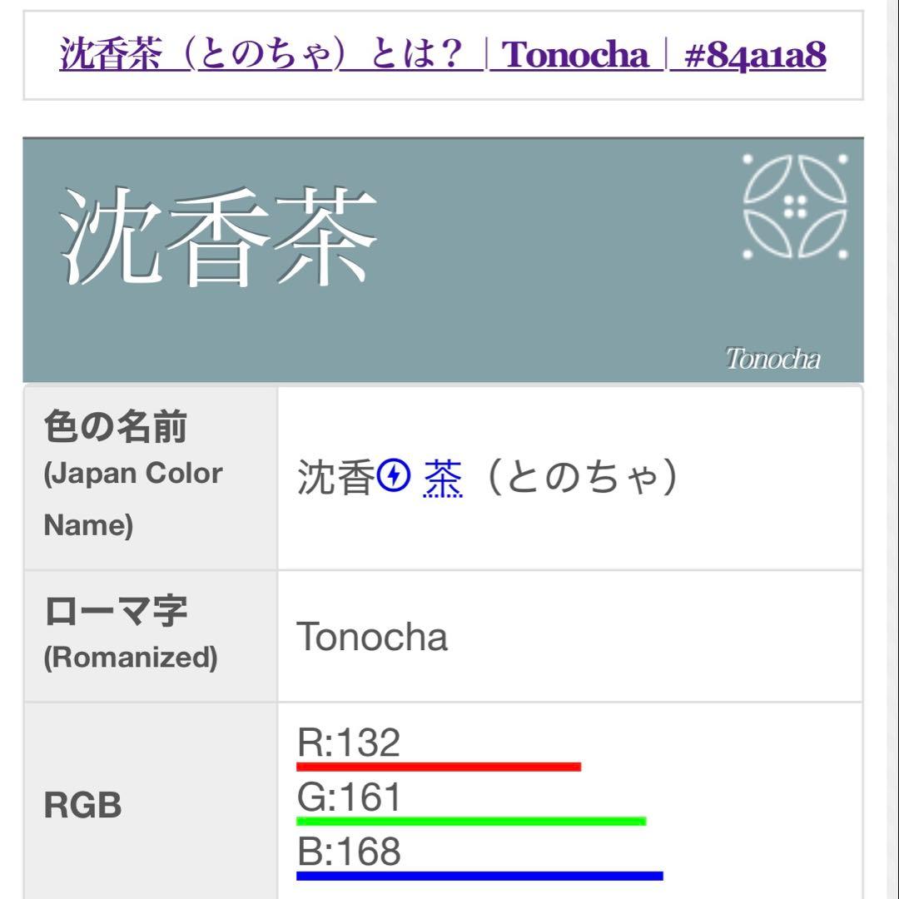Select the Tonocha signature text in the banner
Image resolution: width=899 pixels, height=899 pixels.
[773, 360]
